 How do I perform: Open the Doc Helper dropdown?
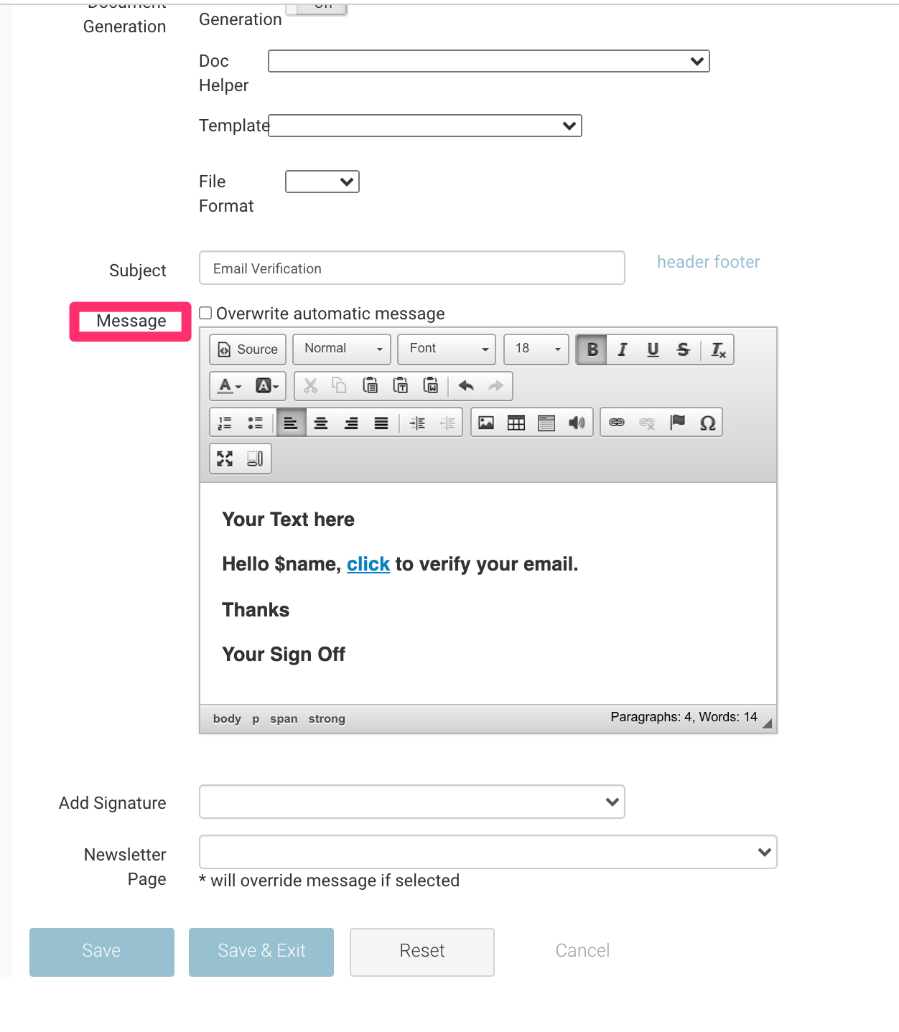488,61
